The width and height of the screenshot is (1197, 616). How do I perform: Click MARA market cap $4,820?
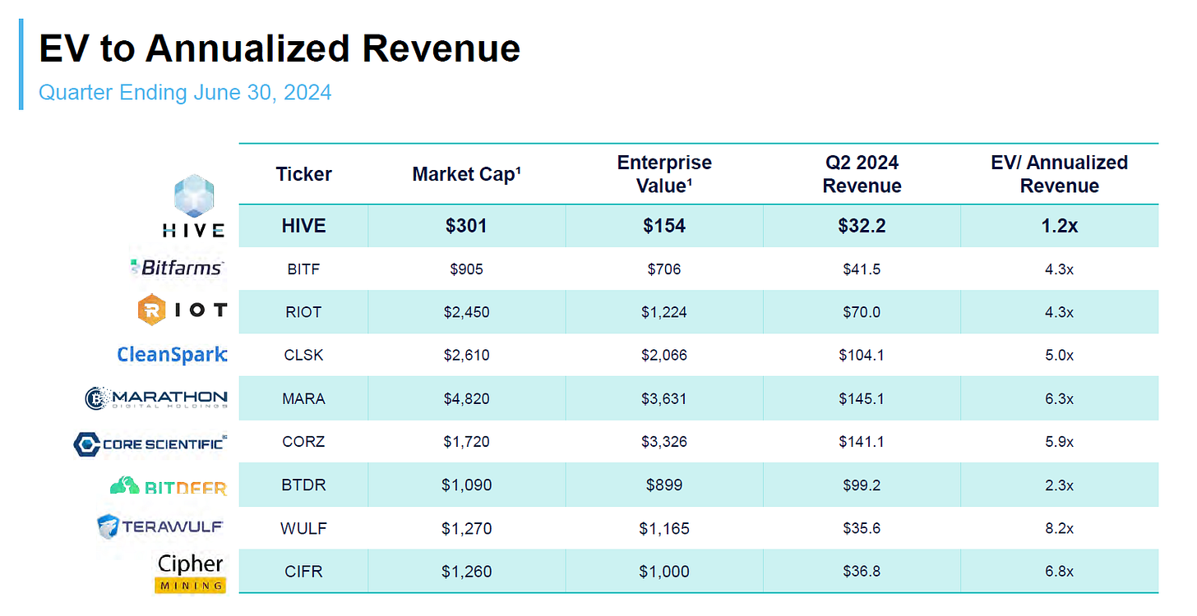pyautogui.click(x=466, y=398)
